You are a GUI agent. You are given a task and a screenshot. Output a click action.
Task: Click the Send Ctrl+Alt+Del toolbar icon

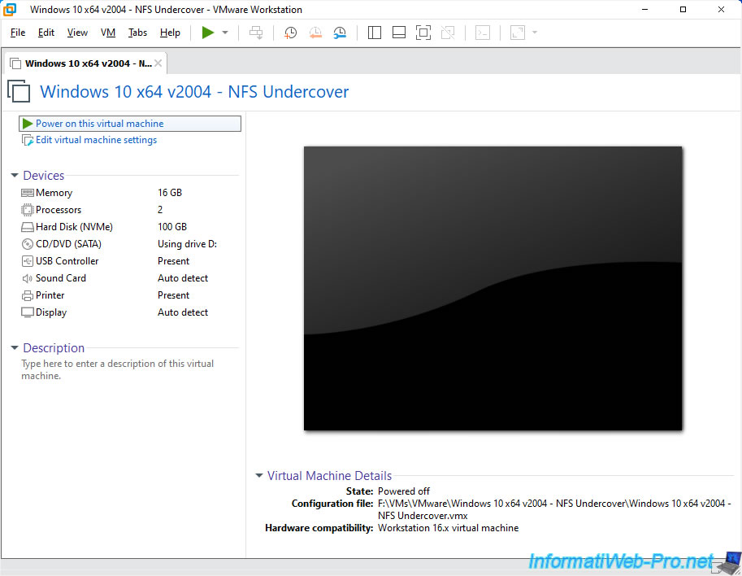click(256, 33)
